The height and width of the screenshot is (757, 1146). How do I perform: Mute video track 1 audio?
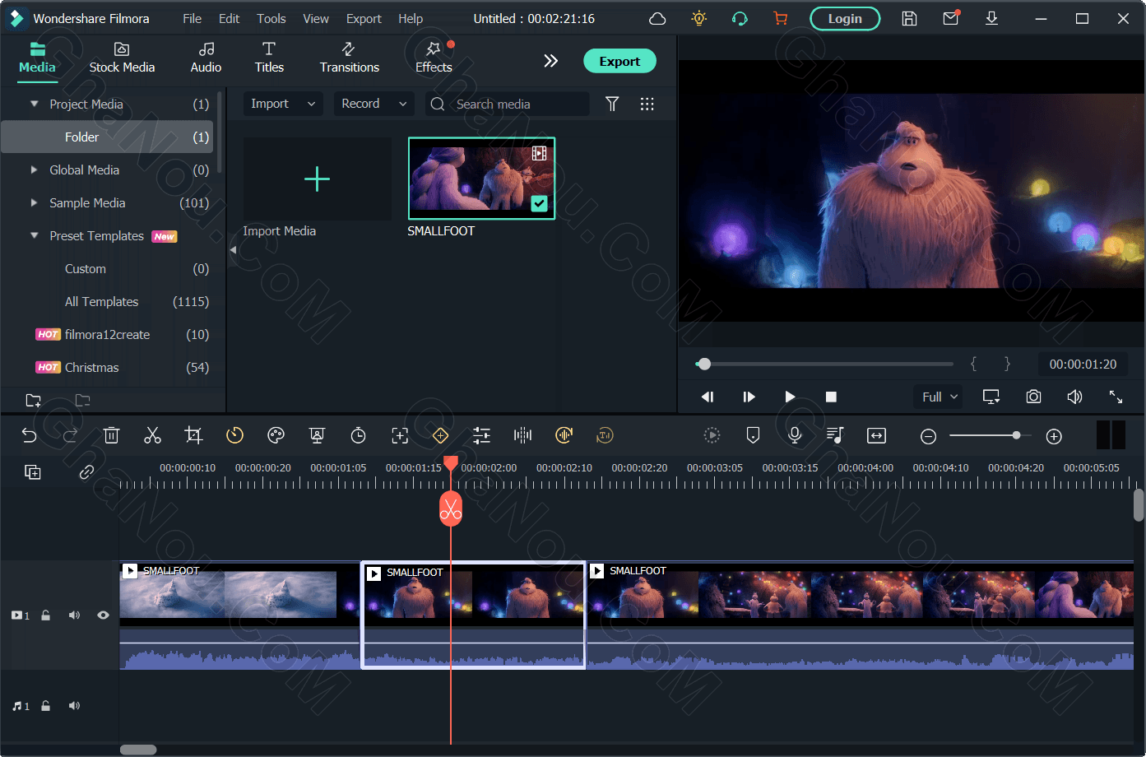(74, 615)
